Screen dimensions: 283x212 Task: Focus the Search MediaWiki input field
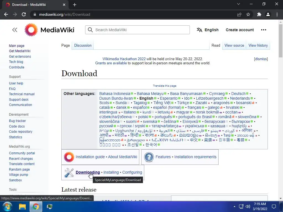pyautogui.click(x=138, y=30)
